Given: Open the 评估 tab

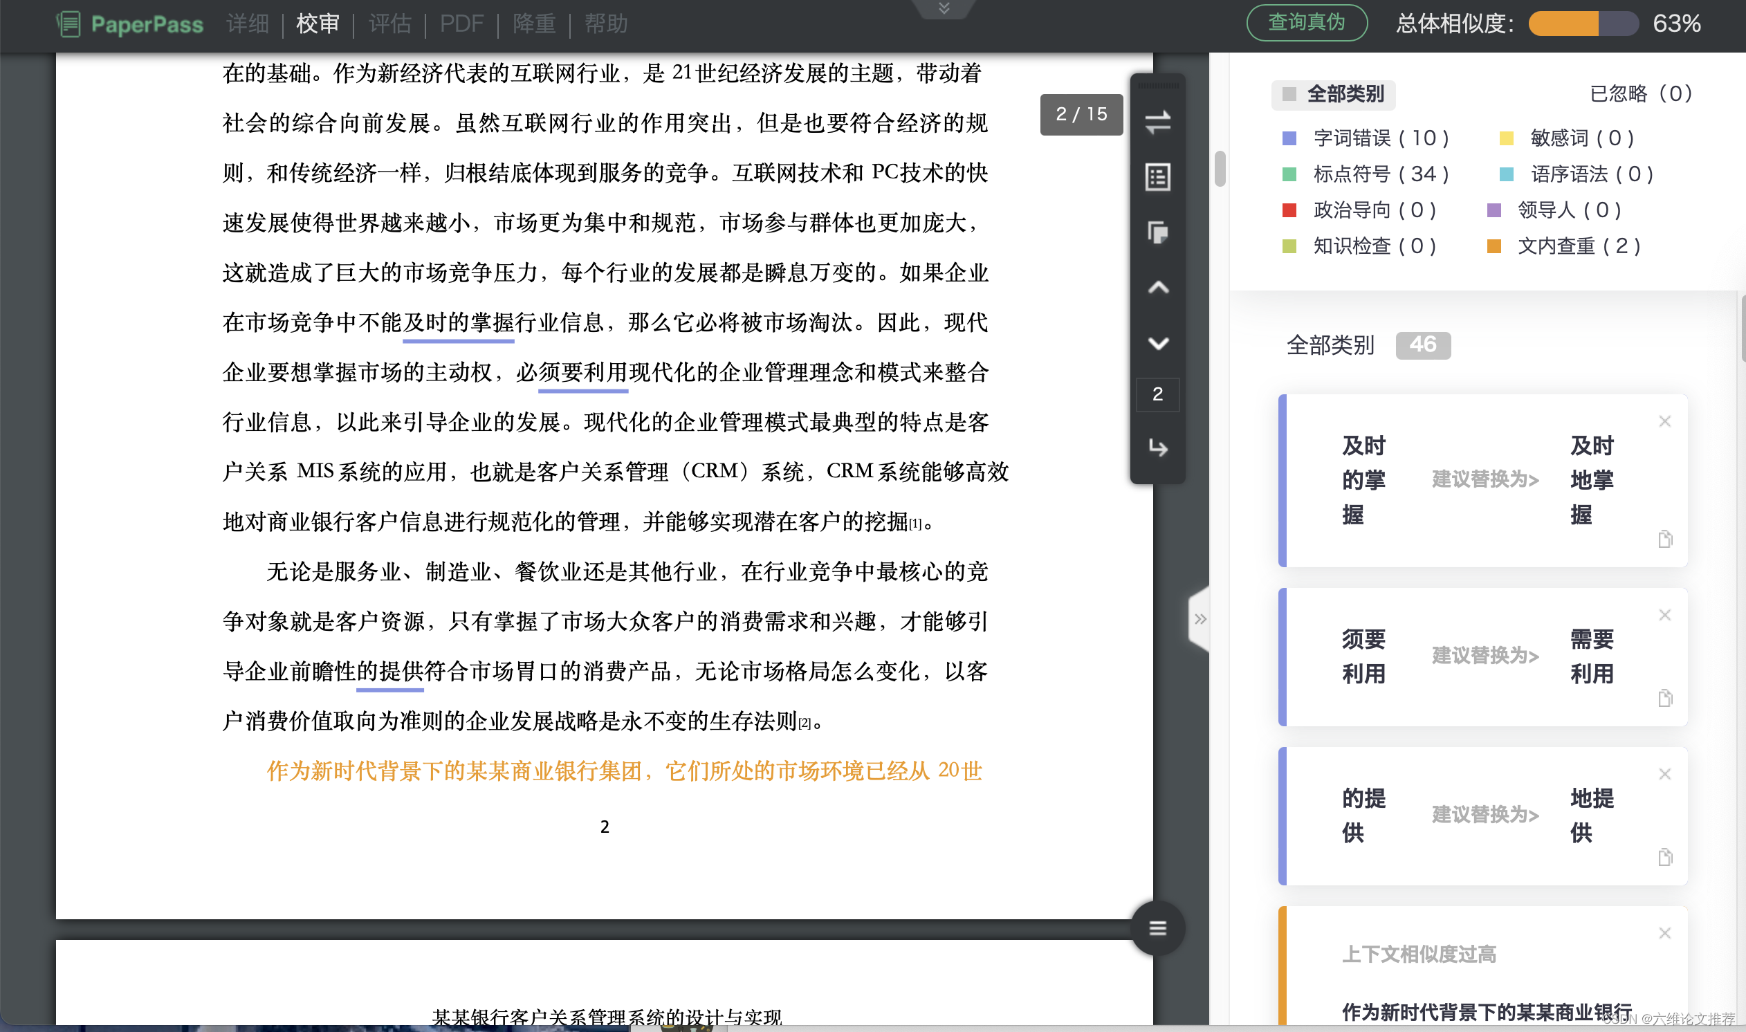Looking at the screenshot, I should [389, 24].
